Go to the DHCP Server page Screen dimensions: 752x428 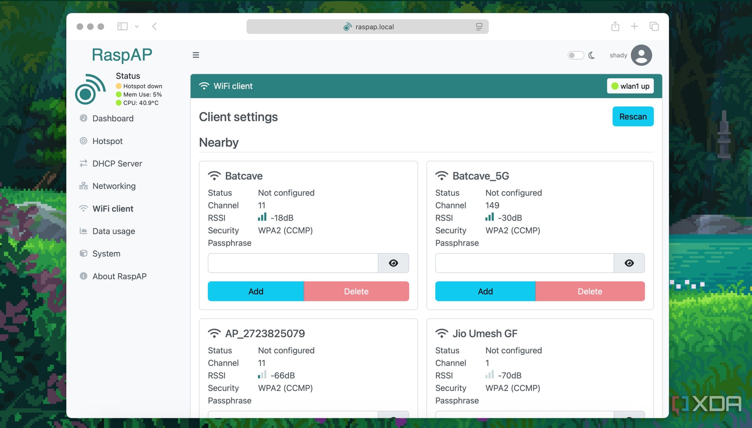click(x=117, y=164)
